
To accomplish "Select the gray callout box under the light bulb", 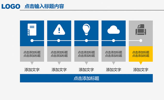I will click(x=87, y=54).
